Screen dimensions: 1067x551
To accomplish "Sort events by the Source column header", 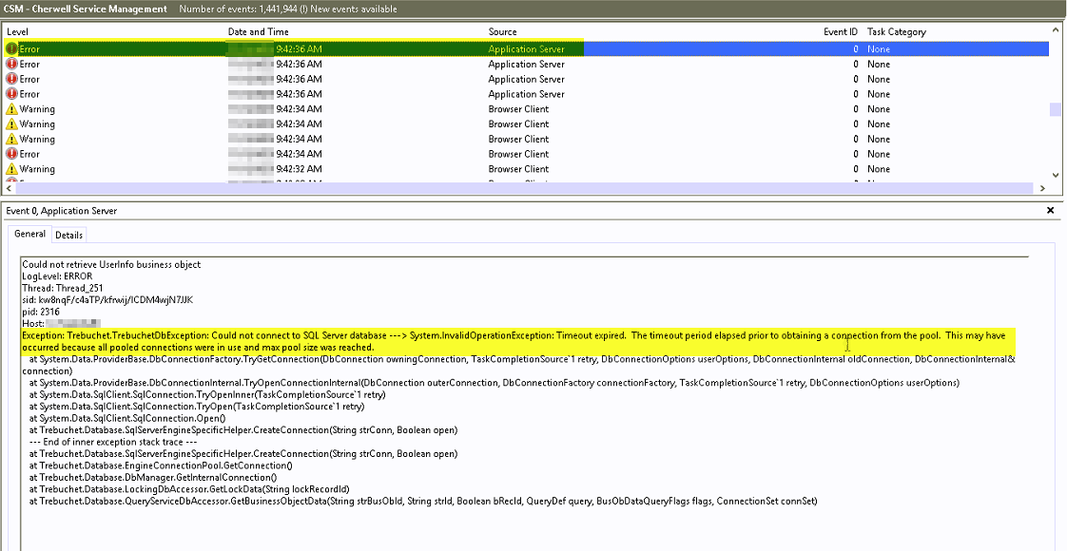I will click(x=502, y=31).
